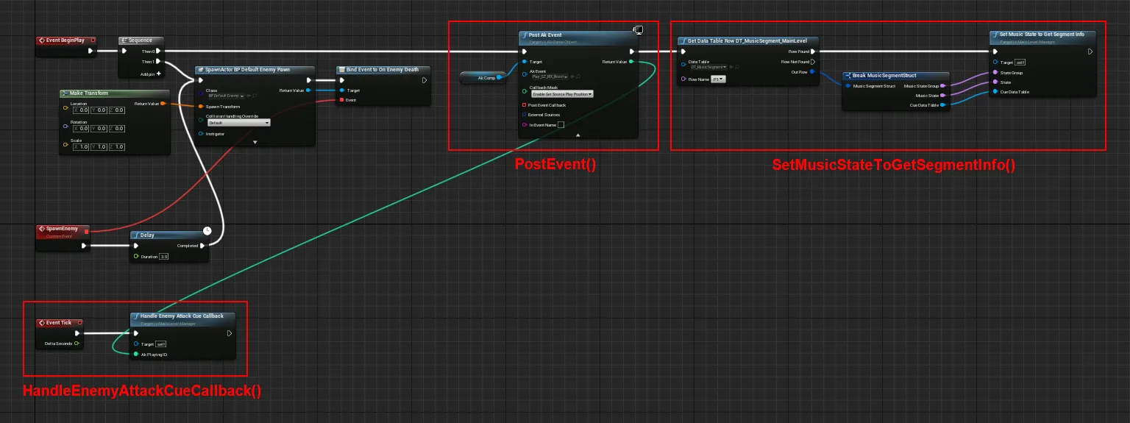Click the Set Music State exec output pin
This screenshot has height=423, width=1130.
click(1090, 51)
